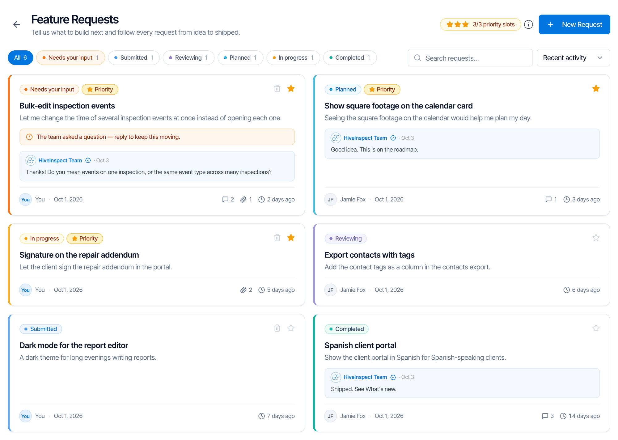Star Dark mode for the report editor
The height and width of the screenshot is (440, 618).
point(291,328)
